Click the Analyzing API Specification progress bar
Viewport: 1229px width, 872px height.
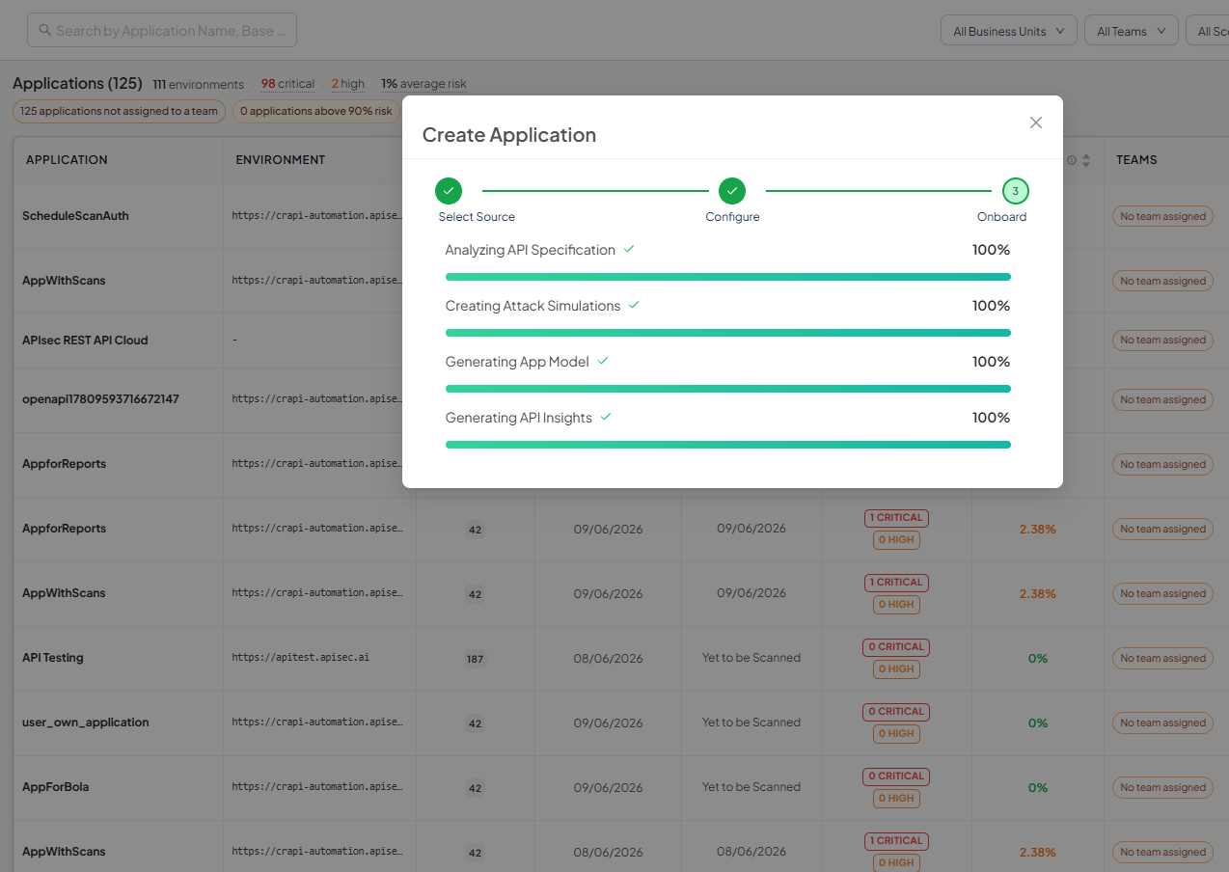(728, 277)
